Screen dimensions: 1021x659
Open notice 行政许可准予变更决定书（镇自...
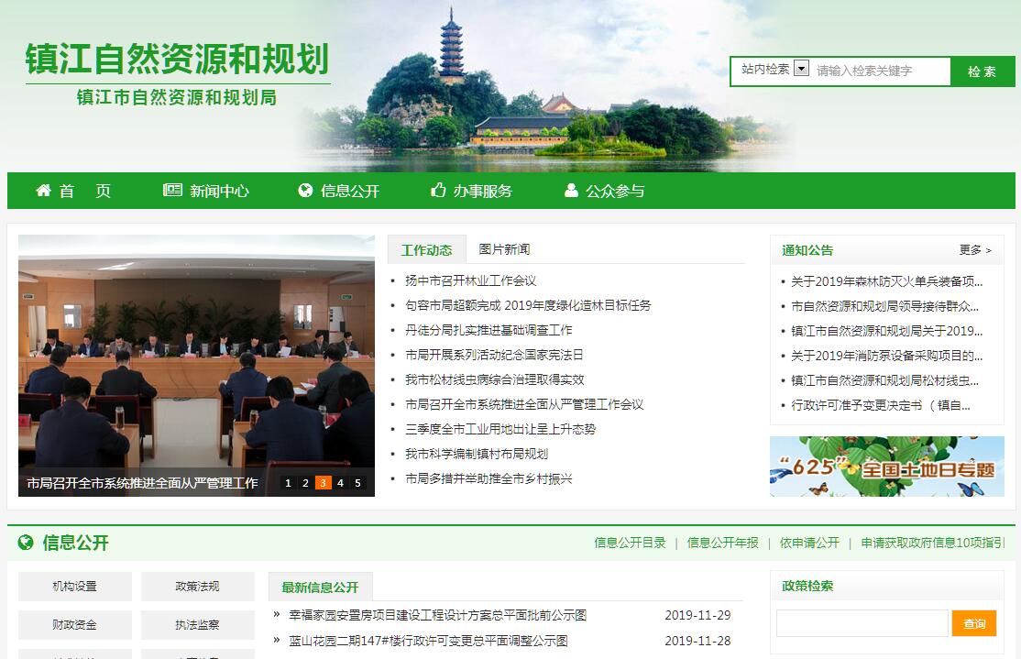(x=881, y=405)
